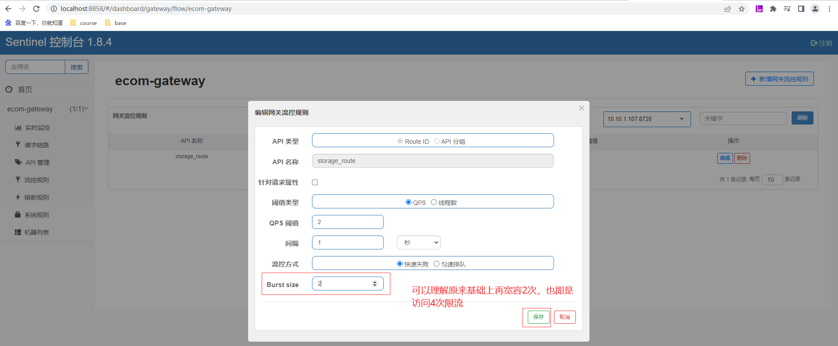
Task: Collapse the ecom-gateway sidebar app
Action: (x=47, y=109)
